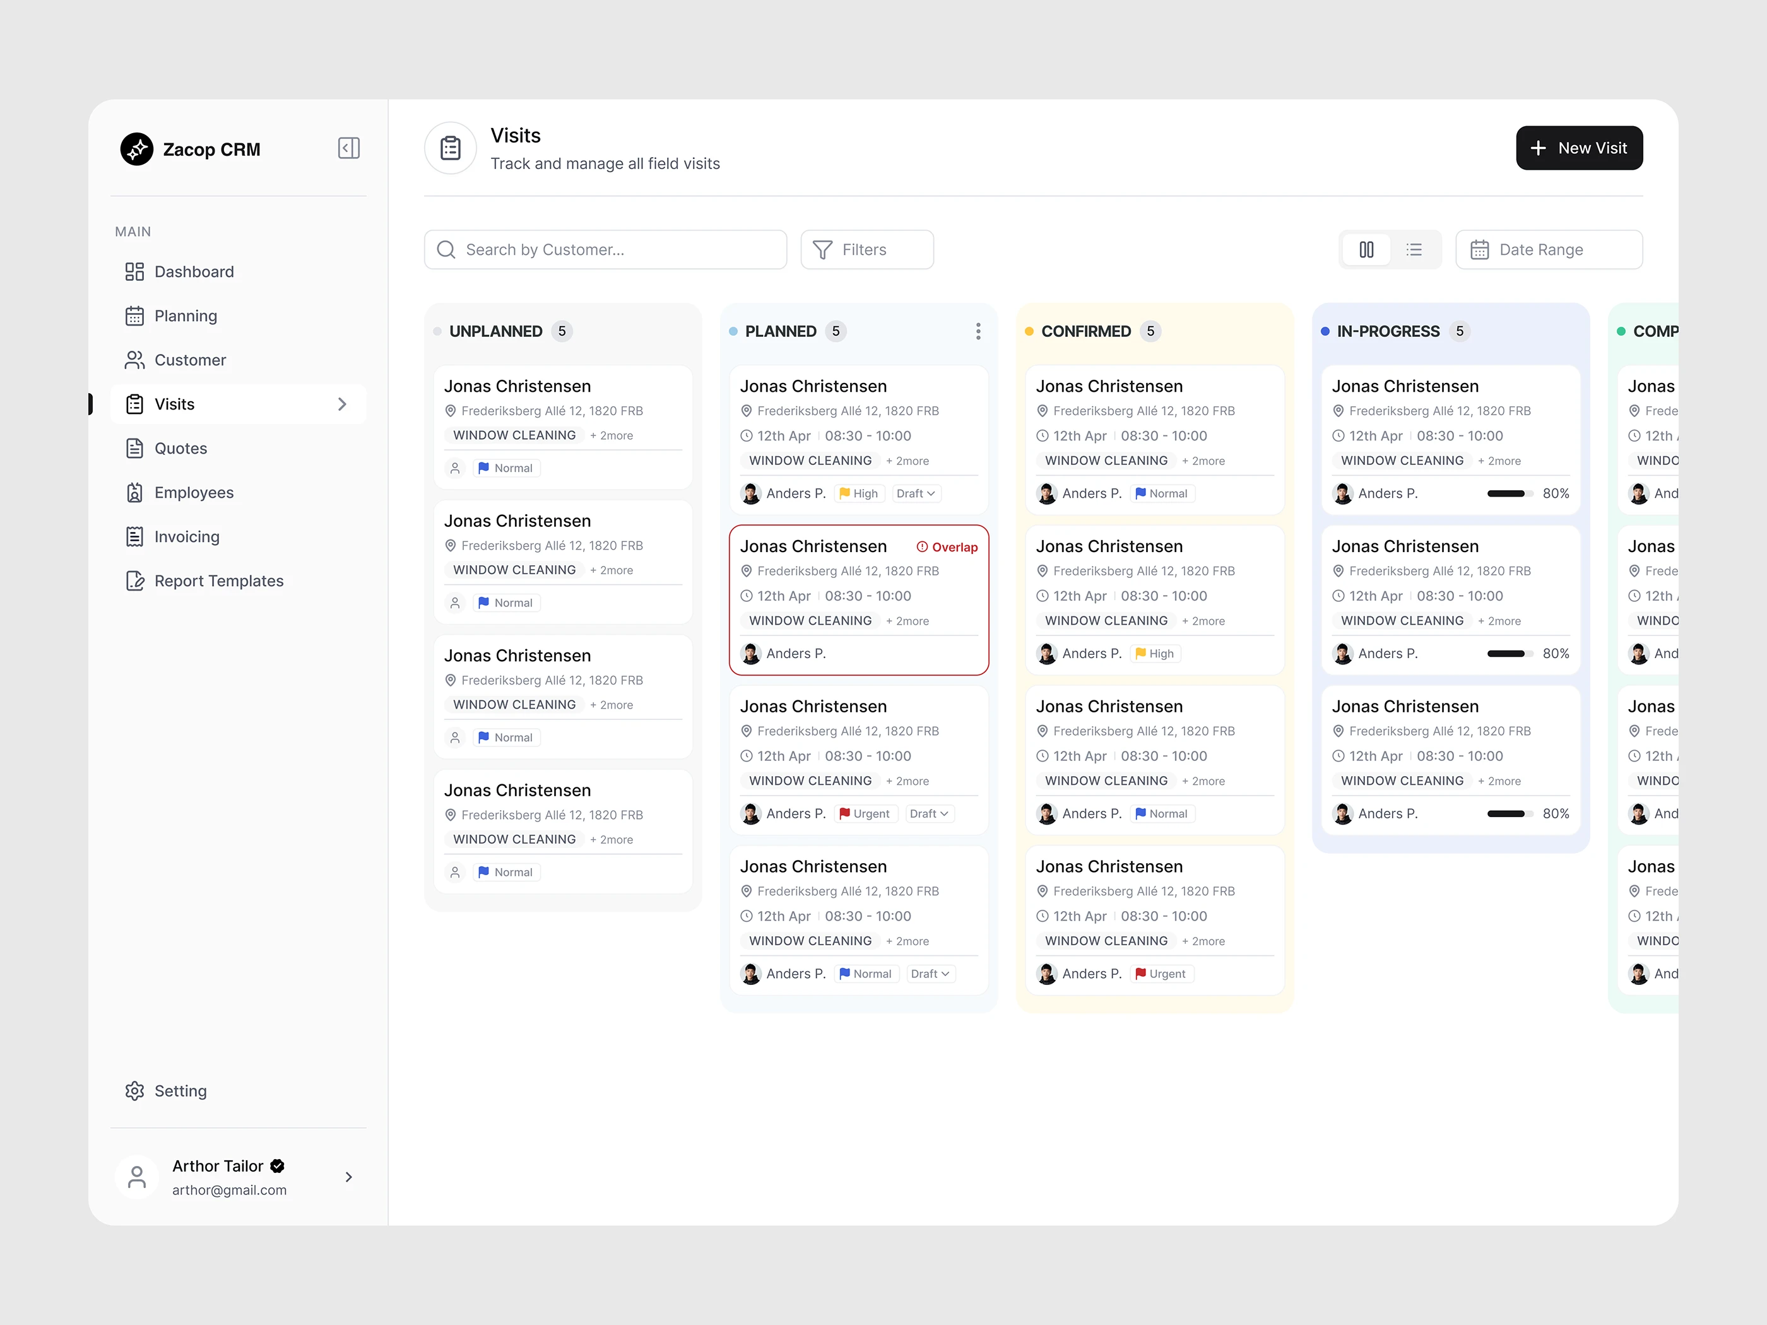Click the CONFIRMED column header
This screenshot has height=1325, width=1767.
pyautogui.click(x=1087, y=331)
